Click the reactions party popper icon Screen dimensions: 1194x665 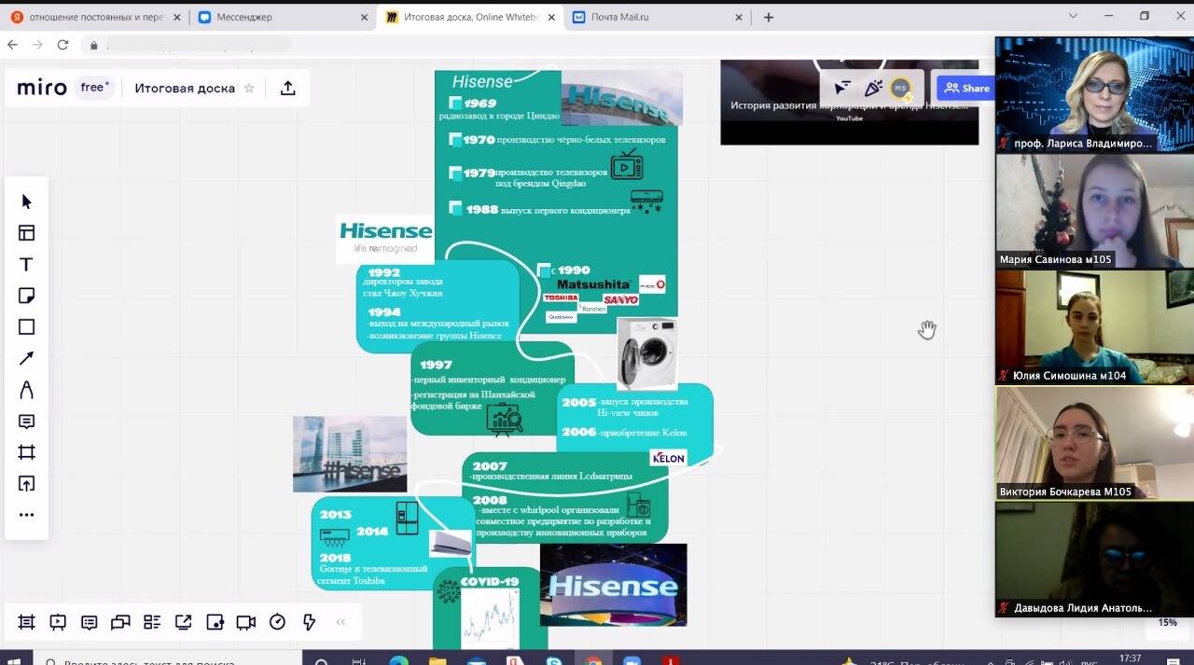point(873,88)
